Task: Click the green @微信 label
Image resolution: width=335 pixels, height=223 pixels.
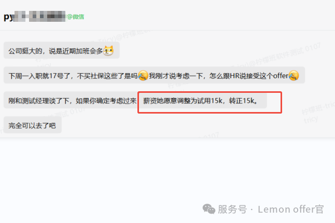Action: [x=75, y=17]
